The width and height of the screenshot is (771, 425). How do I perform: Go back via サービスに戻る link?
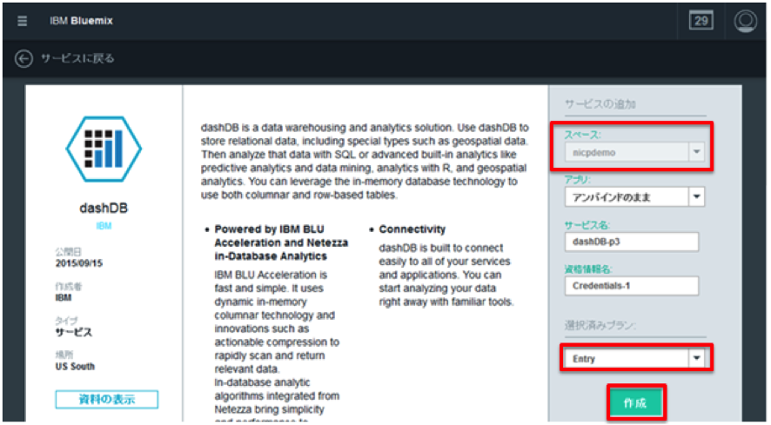point(77,58)
